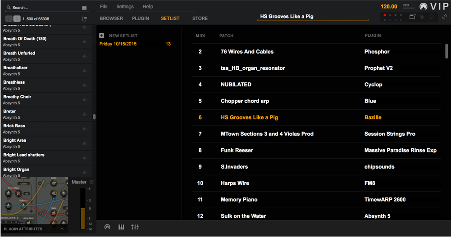This screenshot has width=451, height=237.
Task: Click the hand (panic) icon in the top toolbar
Action: click(422, 17)
